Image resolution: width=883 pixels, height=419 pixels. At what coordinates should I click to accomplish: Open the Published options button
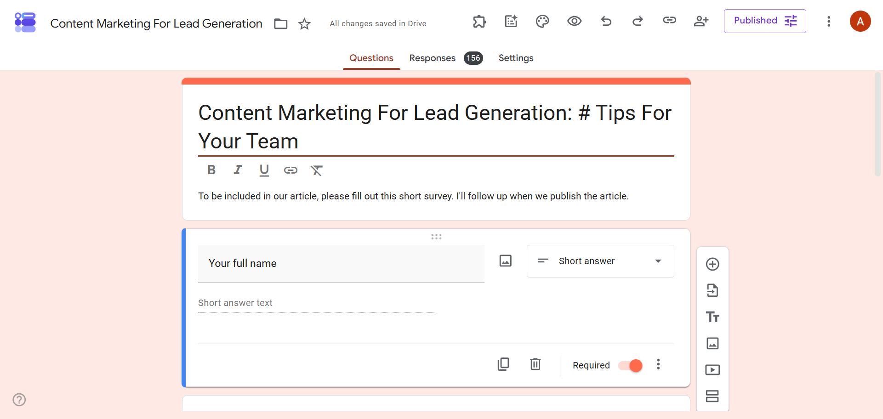[x=765, y=21]
